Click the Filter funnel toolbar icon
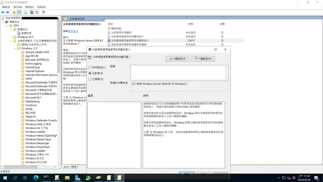 44,12
